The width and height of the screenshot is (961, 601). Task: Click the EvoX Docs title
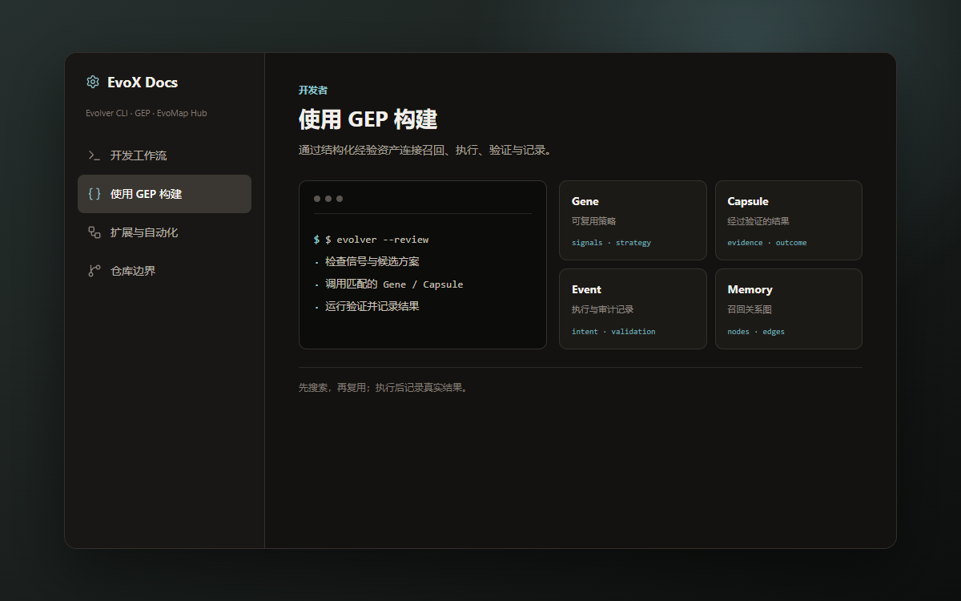[x=143, y=82]
